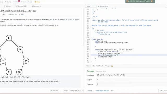Click the editor info icon at far right

point(166,6)
